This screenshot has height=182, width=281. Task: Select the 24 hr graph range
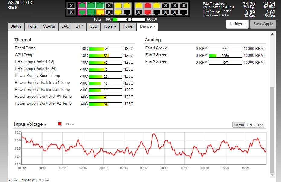259,125
